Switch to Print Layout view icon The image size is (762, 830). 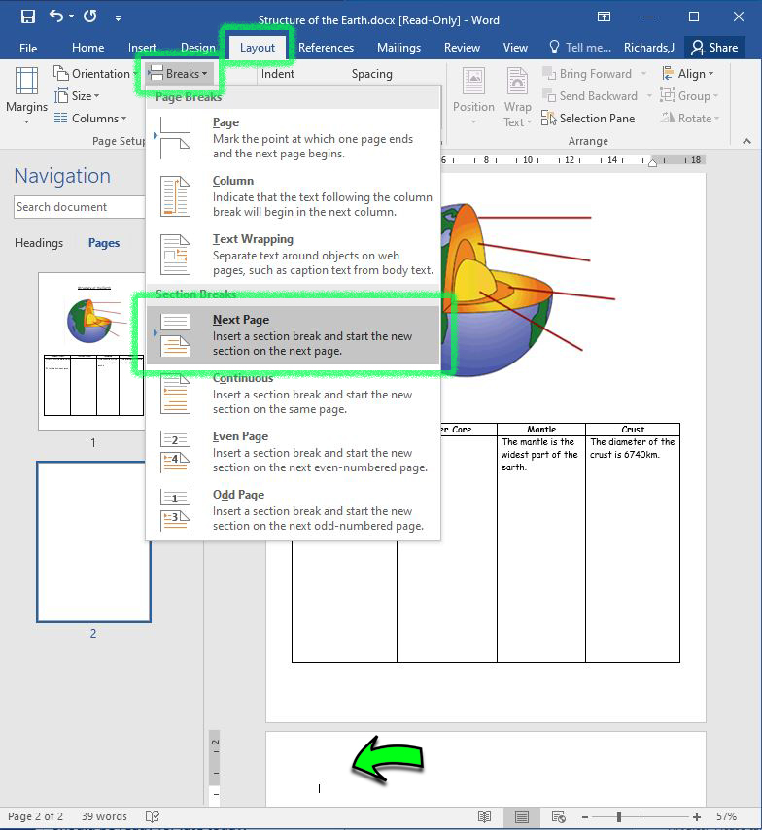tap(522, 816)
